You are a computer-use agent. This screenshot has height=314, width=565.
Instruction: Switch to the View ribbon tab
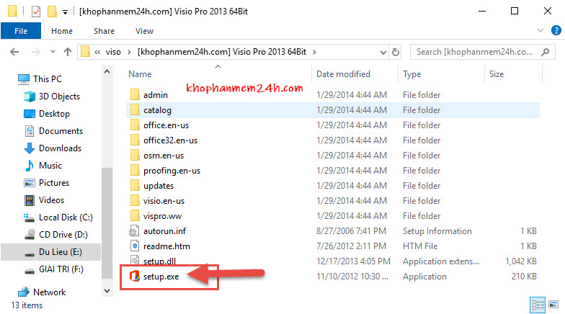(144, 31)
